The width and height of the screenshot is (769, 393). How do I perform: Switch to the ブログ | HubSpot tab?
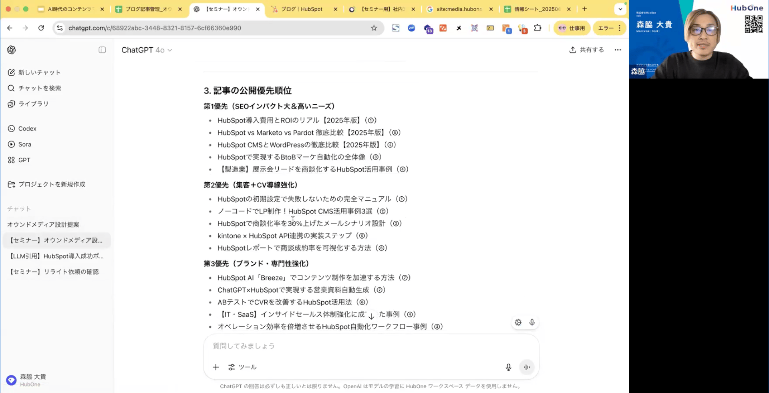click(304, 9)
